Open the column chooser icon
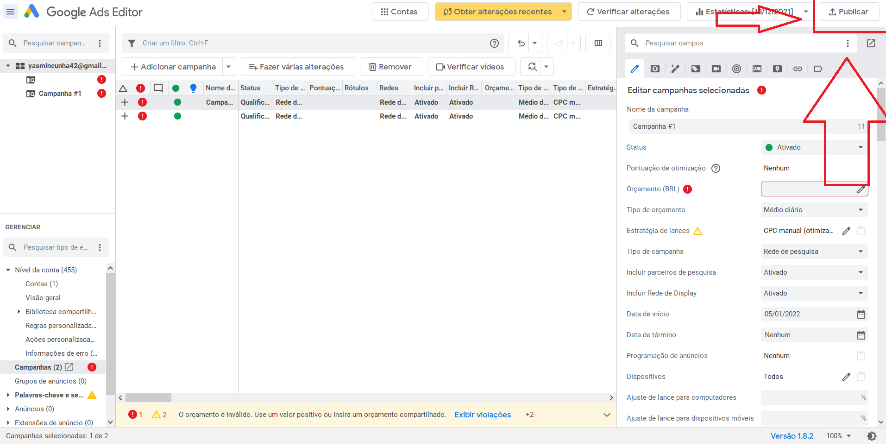Screen dimensions: 886x447 598,43
